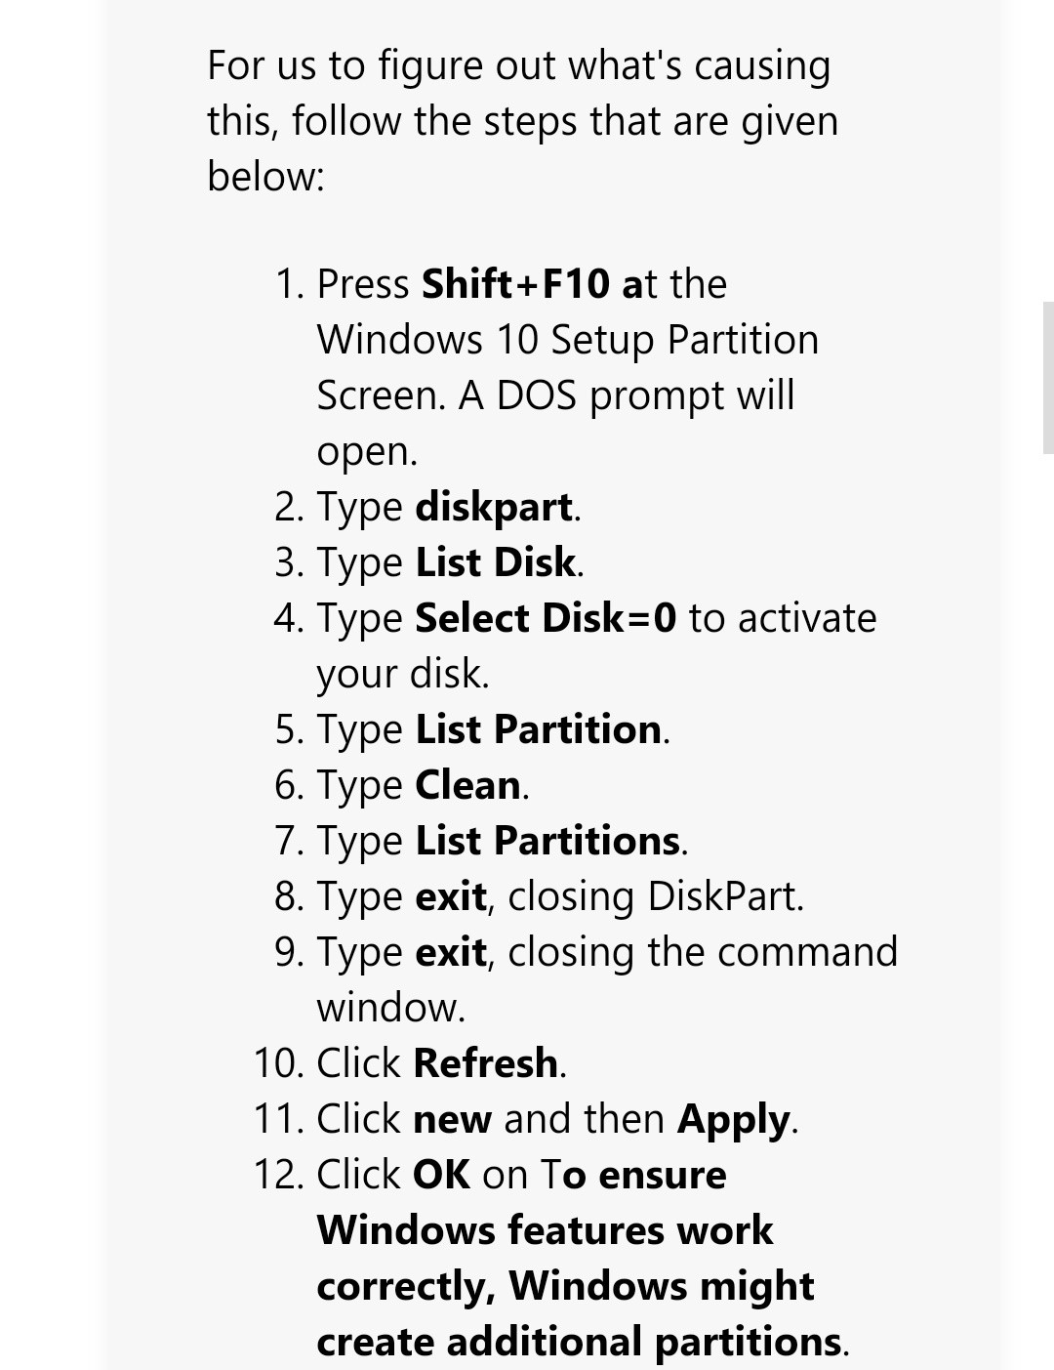The height and width of the screenshot is (1370, 1054).
Task: Click the text 'create additional partitions'
Action: [579, 1342]
